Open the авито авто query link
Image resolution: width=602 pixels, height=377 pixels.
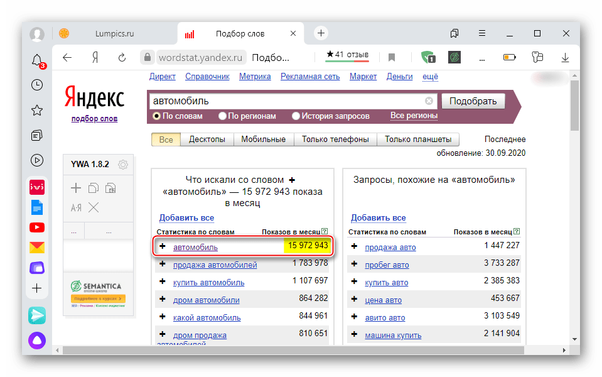385,318
